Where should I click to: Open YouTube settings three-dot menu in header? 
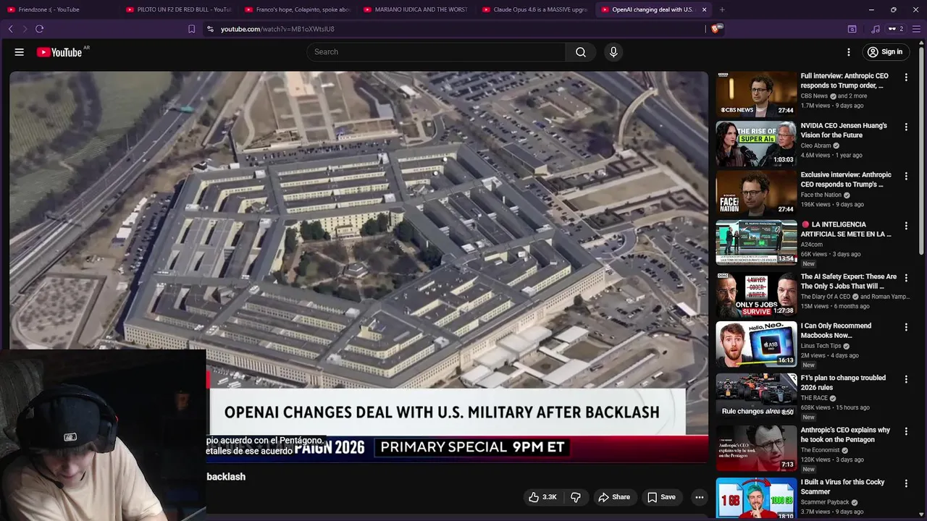(x=849, y=52)
